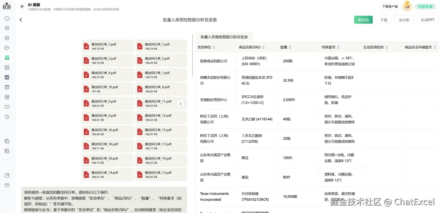Screen dimensions: 441x213
Task: Click the stacked image icon in the sidebar
Action: [7, 151]
